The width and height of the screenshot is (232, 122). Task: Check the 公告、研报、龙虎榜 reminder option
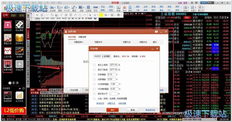tap(94, 99)
